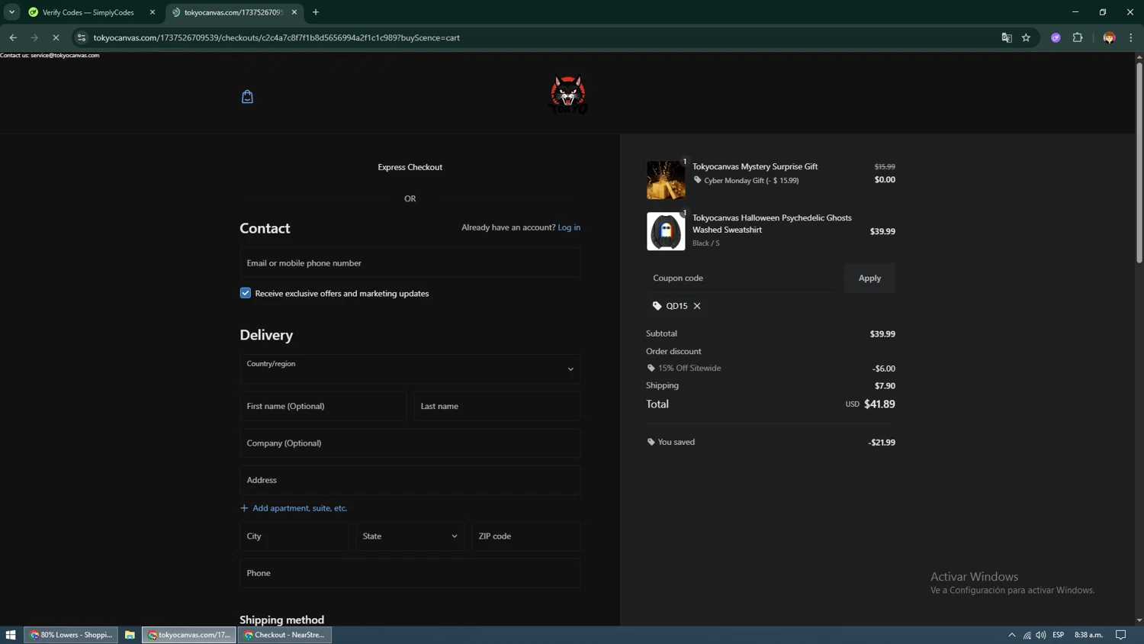Focus the City field
1144x644 pixels.
(294, 536)
